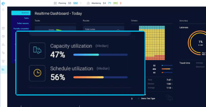
Task: Click the Maximum label under Travel time
Action: tap(200, 67)
